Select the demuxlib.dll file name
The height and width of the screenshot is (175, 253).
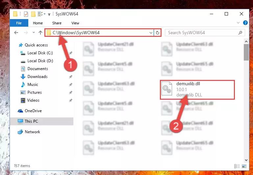point(188,84)
